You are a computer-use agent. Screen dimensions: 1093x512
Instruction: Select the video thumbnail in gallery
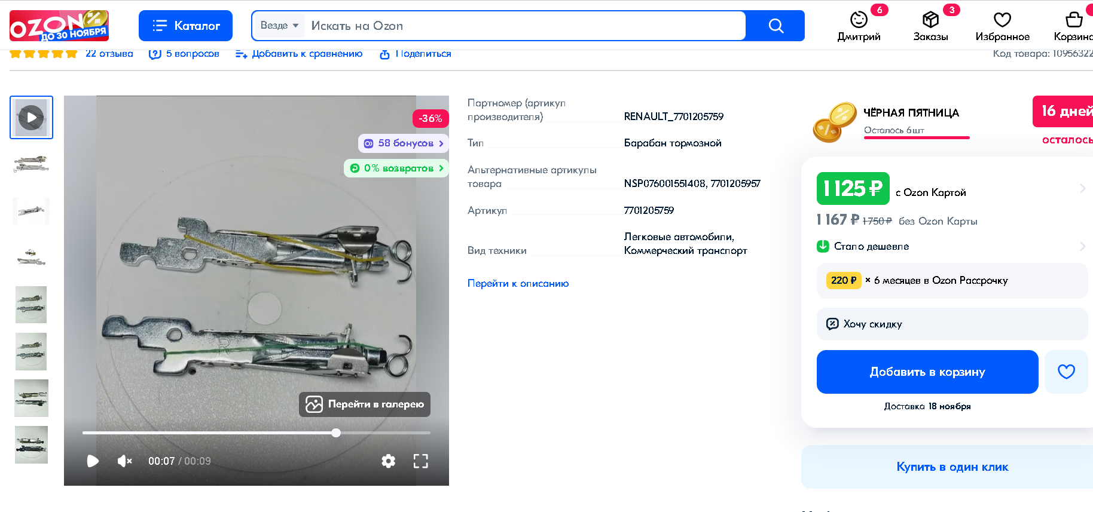click(x=31, y=118)
